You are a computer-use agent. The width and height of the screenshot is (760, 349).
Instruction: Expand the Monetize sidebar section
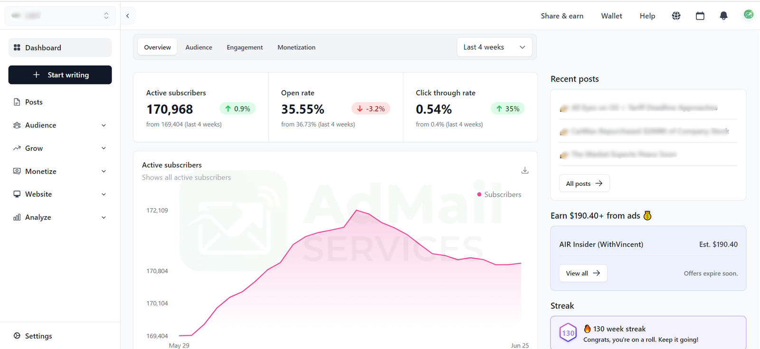coord(60,171)
